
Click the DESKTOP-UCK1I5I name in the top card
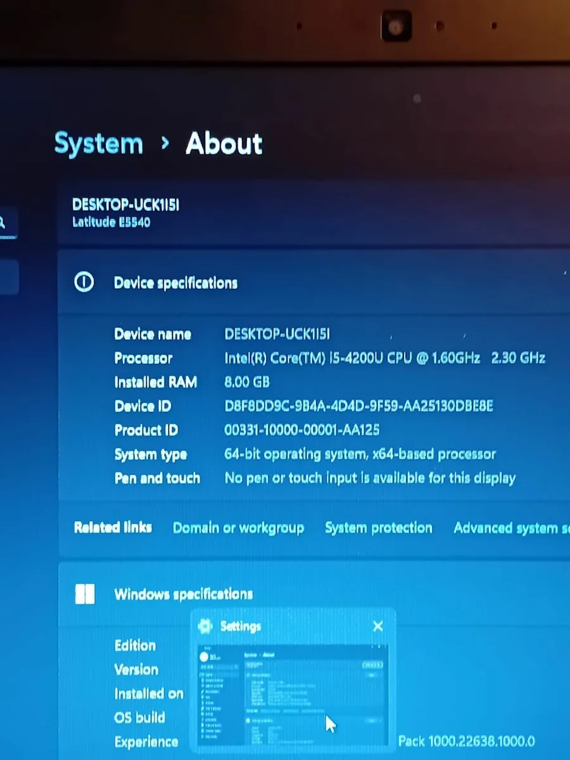pos(125,205)
